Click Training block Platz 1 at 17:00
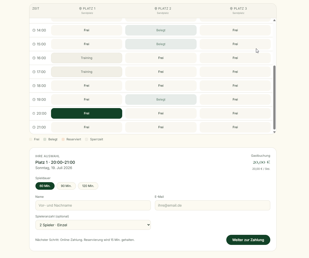The width and height of the screenshot is (309, 258). pyautogui.click(x=86, y=72)
